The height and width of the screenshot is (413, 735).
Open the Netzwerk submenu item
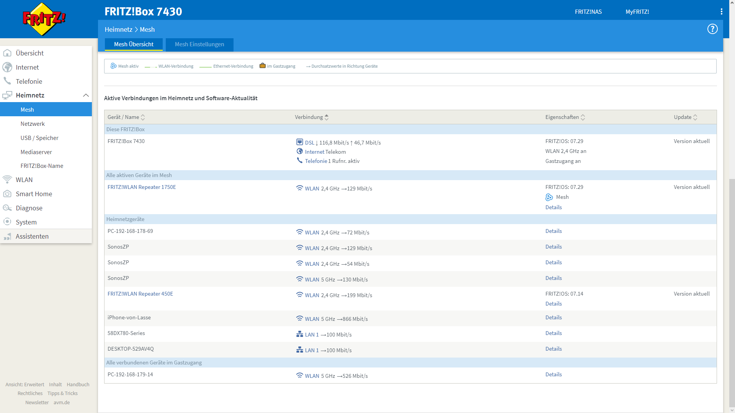point(33,124)
